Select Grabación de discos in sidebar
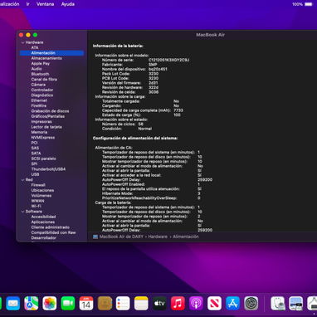The image size is (317, 317). point(50,111)
